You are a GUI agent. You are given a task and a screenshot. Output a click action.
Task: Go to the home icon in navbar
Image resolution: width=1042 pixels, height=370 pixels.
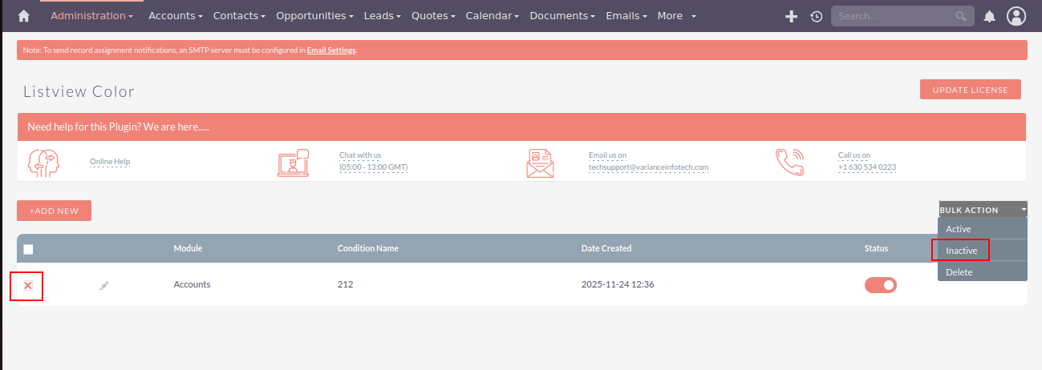(x=23, y=16)
